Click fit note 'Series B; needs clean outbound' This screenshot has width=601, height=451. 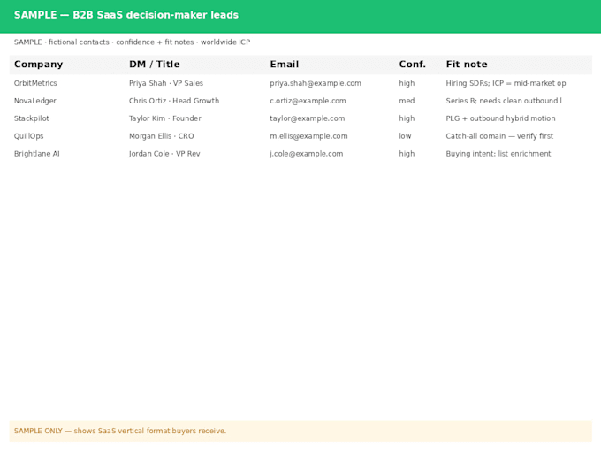pos(504,101)
